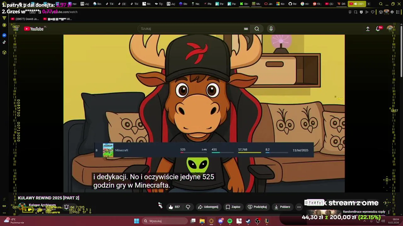Open YouTube notifications bell
403x226 pixels.
point(378,29)
